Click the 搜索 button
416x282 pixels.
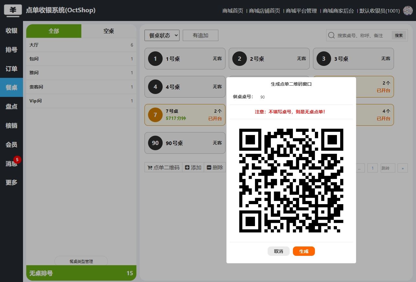pyautogui.click(x=399, y=36)
